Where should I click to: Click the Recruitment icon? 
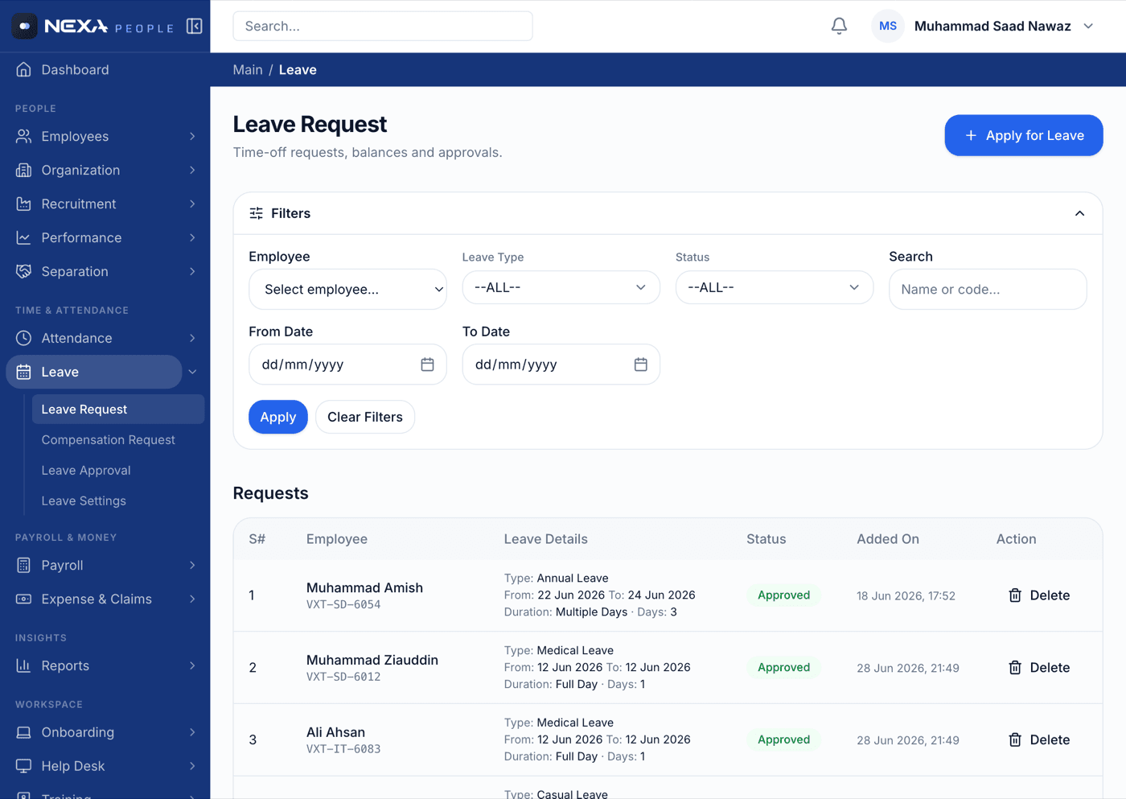24,204
